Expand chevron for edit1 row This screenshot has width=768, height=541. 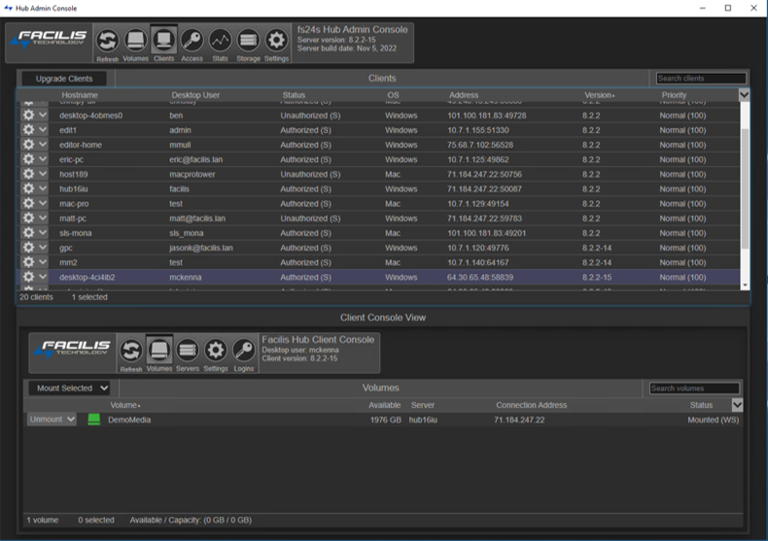pyautogui.click(x=43, y=129)
